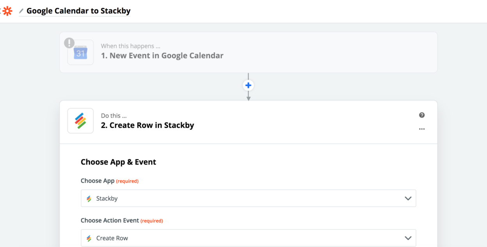Click the 2. Create Row in Stackby header
487x247 pixels.
point(148,125)
